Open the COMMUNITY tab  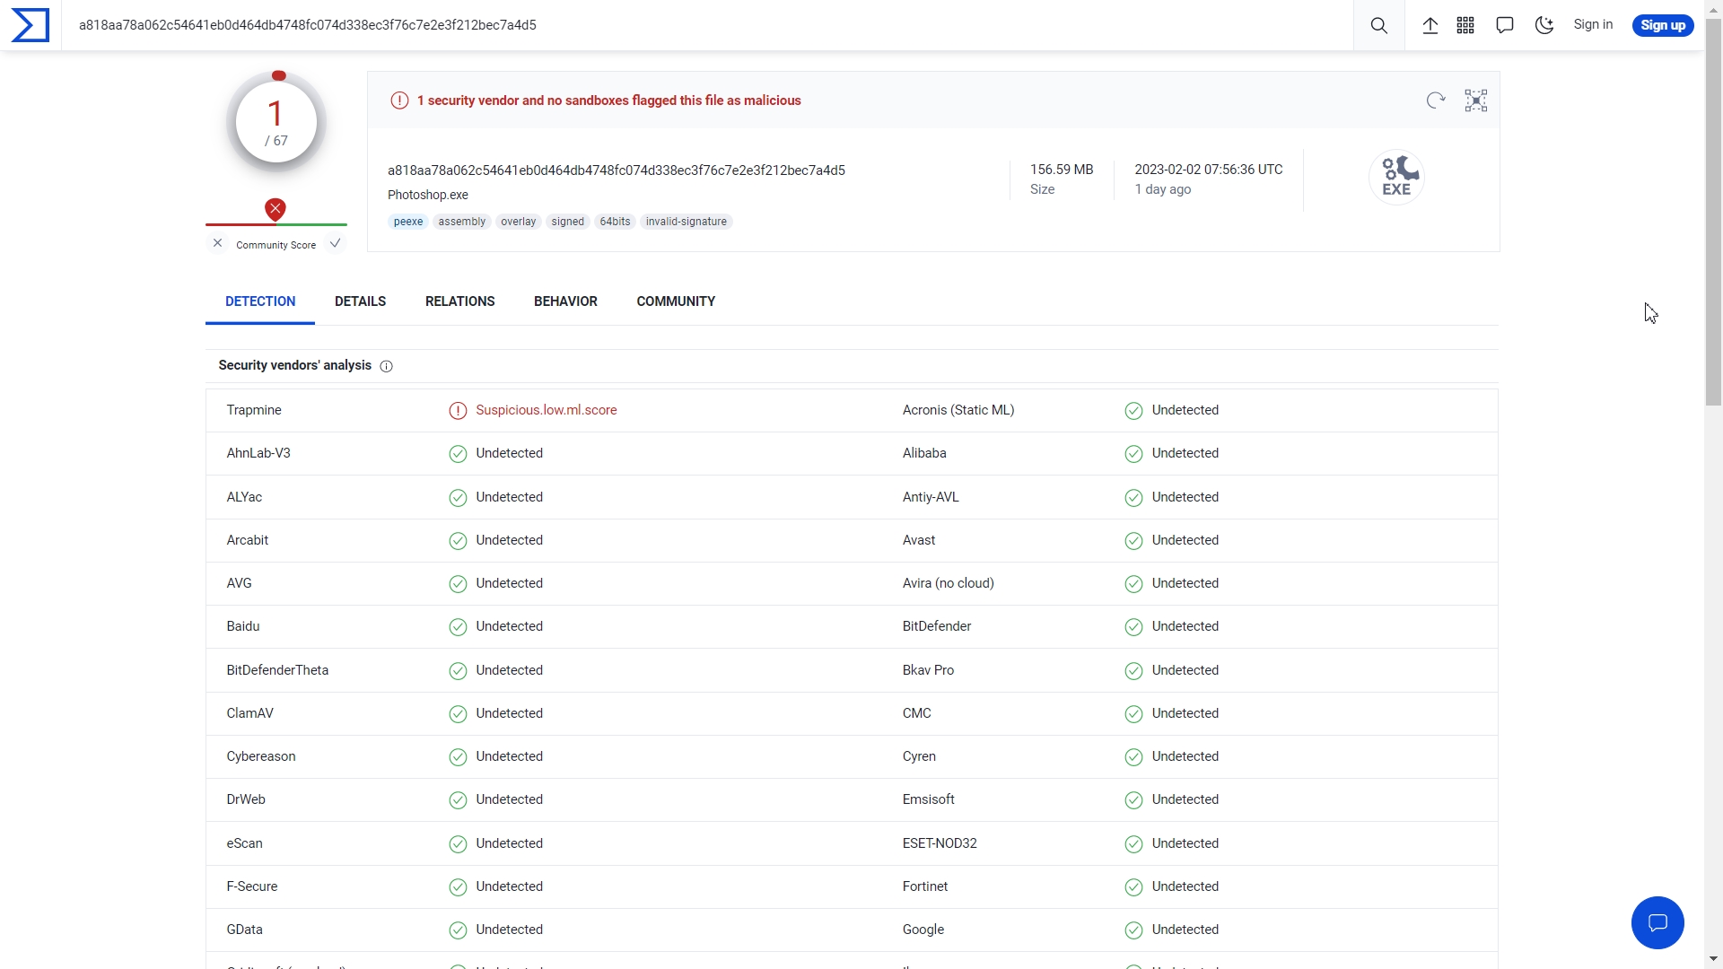tap(676, 301)
